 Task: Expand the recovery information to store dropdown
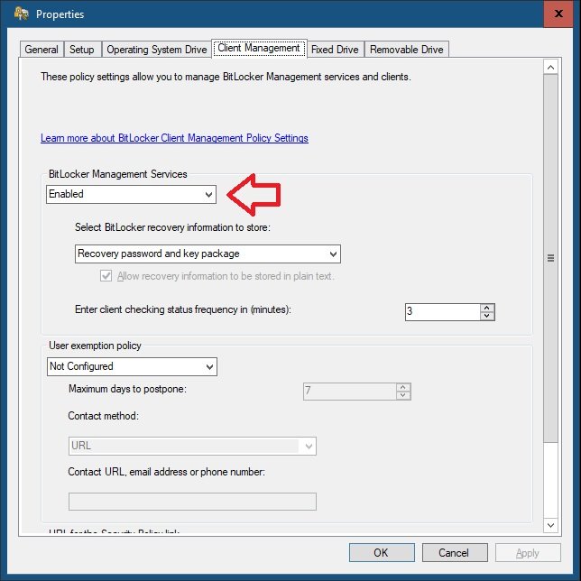tap(207, 254)
